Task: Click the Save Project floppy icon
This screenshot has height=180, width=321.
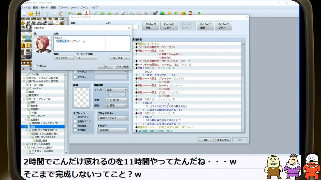Action: (38, 13)
